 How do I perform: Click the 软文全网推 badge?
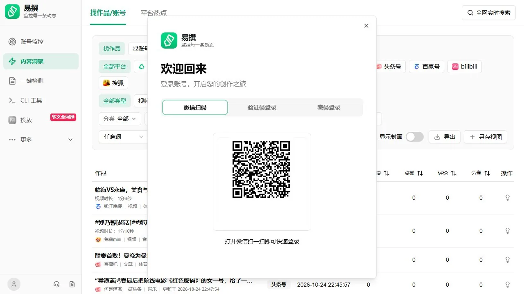coord(63,117)
